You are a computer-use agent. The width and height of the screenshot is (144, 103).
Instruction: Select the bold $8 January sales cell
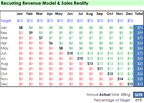click(21, 28)
